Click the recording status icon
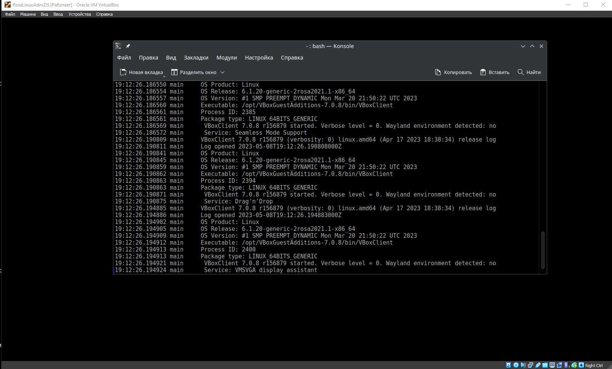The height and width of the screenshot is (369, 612). pos(559,365)
